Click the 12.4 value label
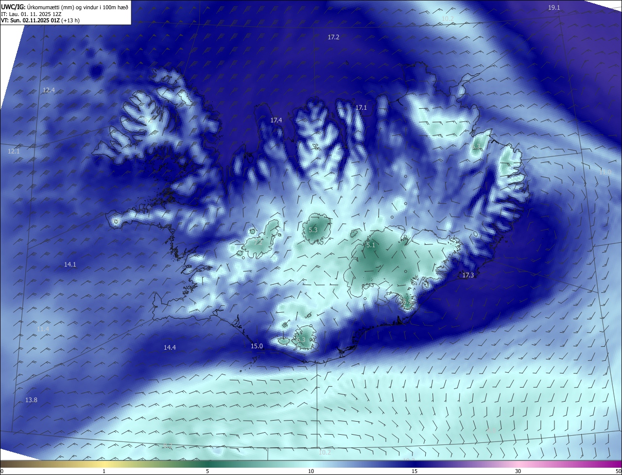 tap(49, 90)
